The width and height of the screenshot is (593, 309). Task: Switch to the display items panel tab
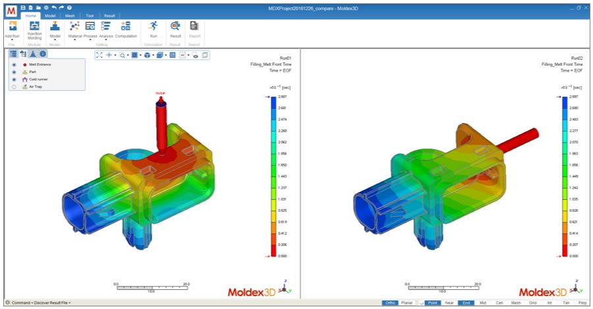[33, 54]
